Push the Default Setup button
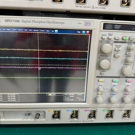135x135 pixels. click(110, 38)
